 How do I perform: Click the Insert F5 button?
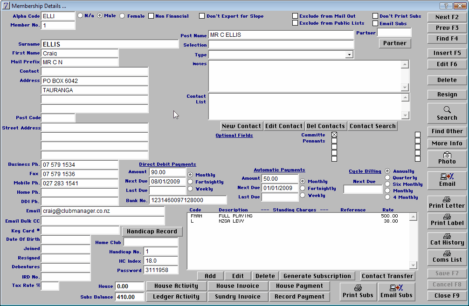tap(447, 53)
